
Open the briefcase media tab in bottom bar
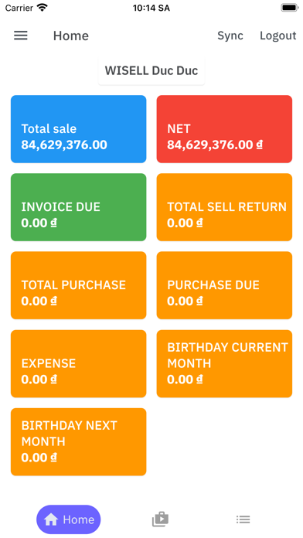[160, 519]
